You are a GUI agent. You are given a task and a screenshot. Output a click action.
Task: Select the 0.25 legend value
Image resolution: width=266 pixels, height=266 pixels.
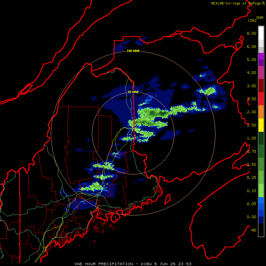click(252, 178)
